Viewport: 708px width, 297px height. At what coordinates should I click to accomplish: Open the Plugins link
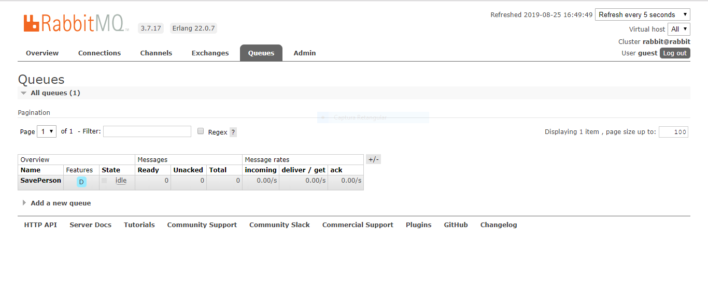(418, 225)
